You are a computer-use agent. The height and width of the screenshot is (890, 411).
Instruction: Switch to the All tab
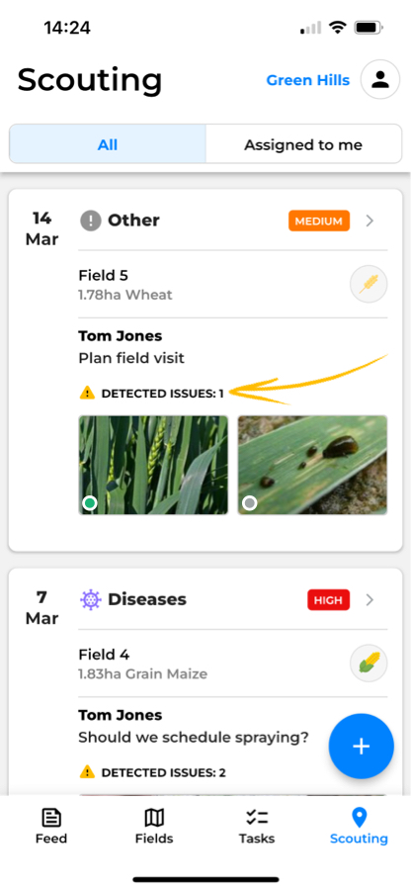point(108,144)
